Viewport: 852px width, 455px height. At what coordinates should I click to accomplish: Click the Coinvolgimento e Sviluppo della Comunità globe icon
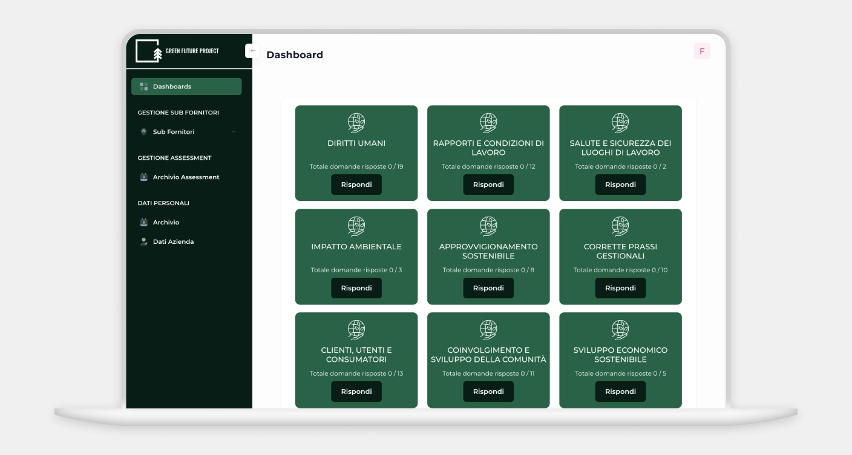pos(488,330)
